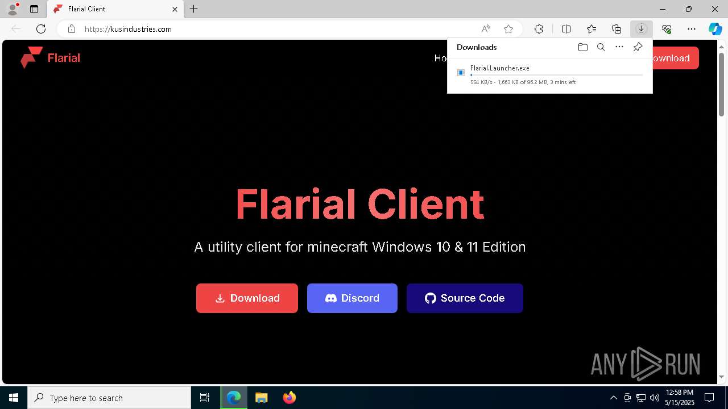Image resolution: width=728 pixels, height=409 pixels.
Task: Toggle split screen view
Action: [x=566, y=29]
